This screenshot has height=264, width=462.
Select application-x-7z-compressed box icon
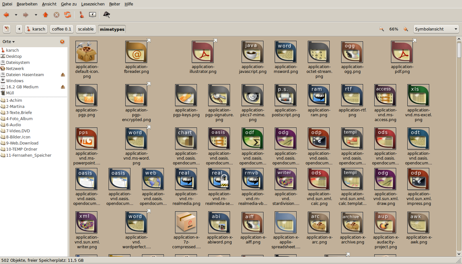(x=186, y=222)
